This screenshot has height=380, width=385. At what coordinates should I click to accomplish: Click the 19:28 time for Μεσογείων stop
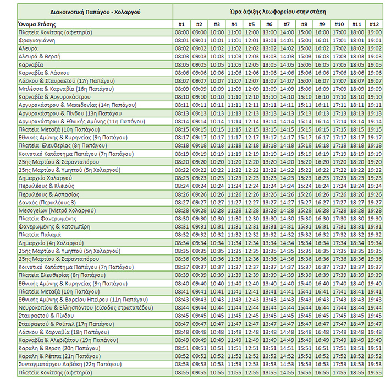[373, 210]
